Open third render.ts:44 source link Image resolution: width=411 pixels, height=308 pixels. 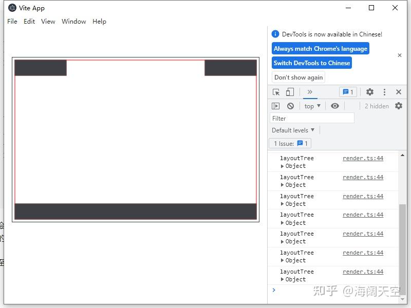363,196
